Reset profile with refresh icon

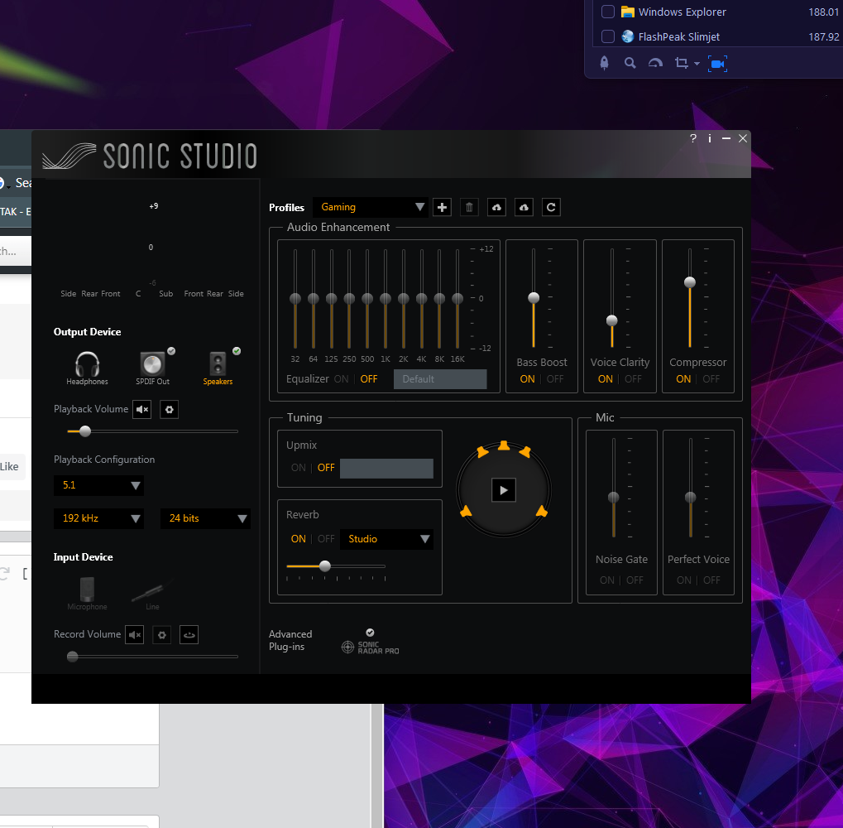tap(551, 207)
